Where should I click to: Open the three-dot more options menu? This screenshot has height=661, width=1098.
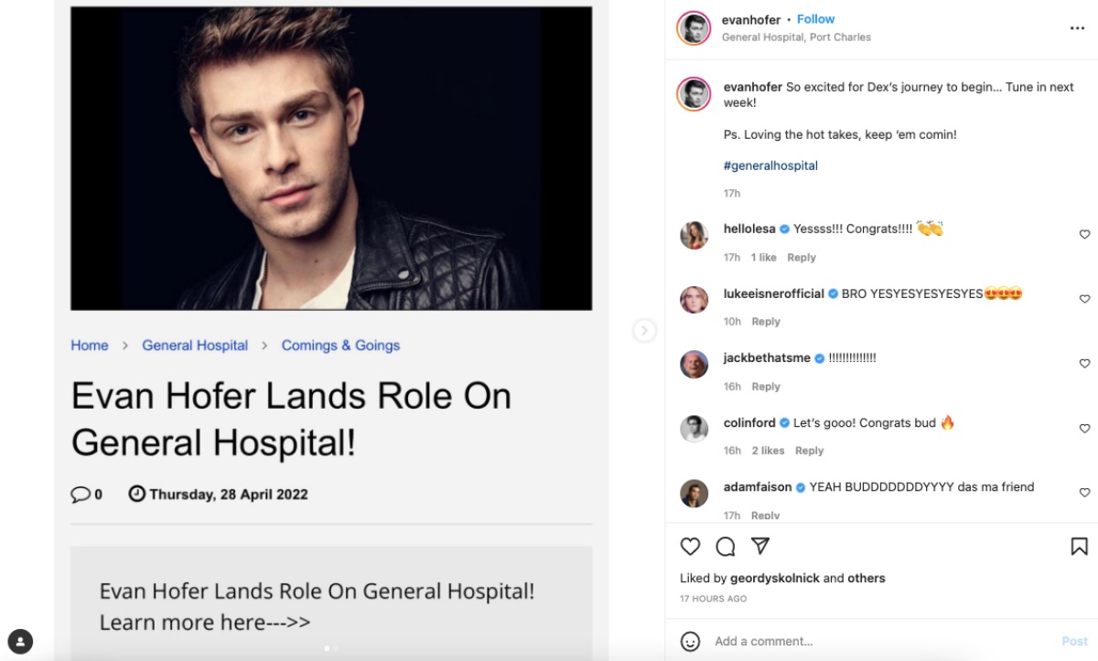point(1077,28)
